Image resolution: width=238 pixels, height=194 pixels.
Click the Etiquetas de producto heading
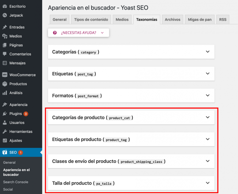pyautogui.click(x=77, y=139)
